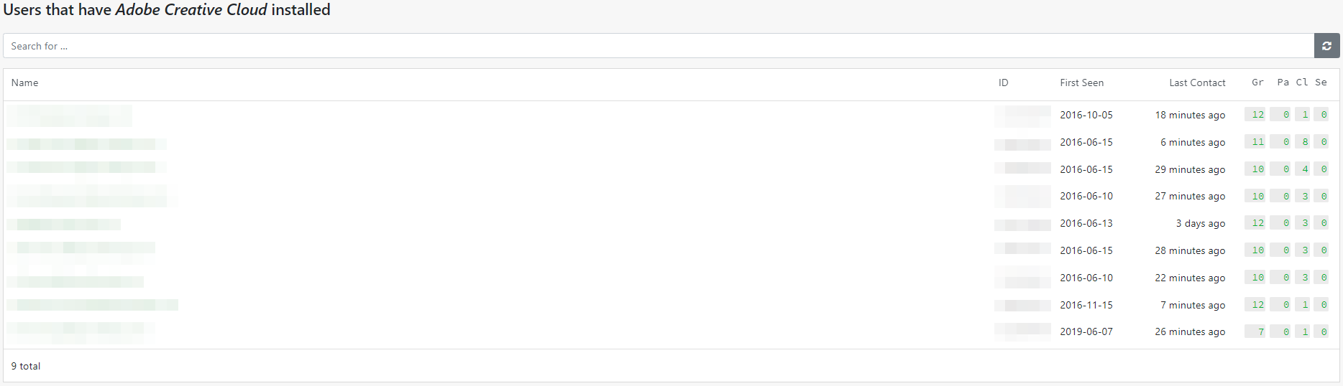Open groups badge 12 in 2016-10-05 row
Viewport: 1343px width, 386px height.
coord(1255,115)
